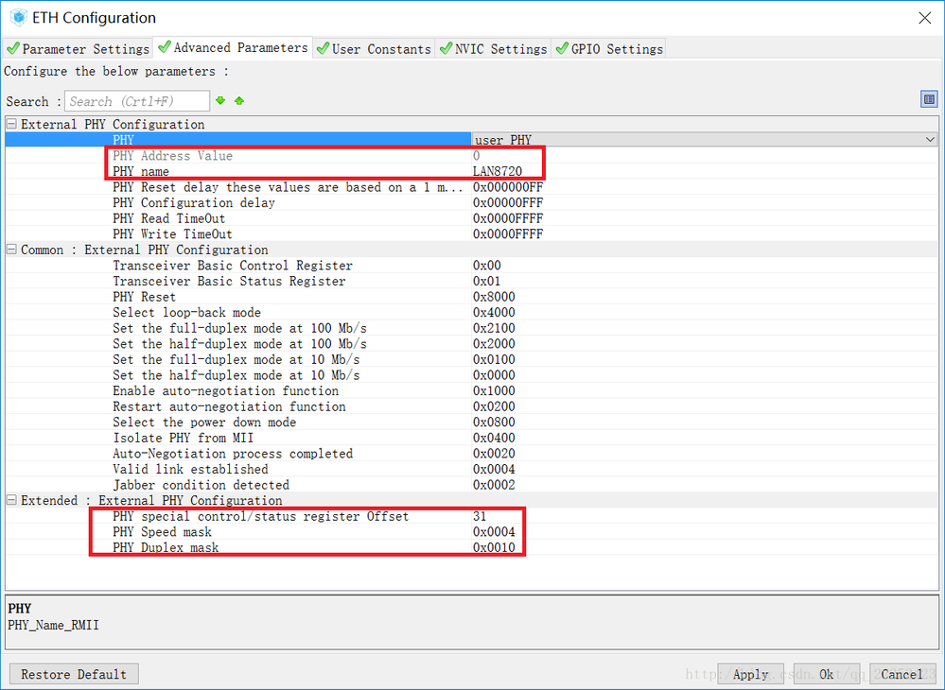Screen dimensions: 945x690
Task: Confirm with the Ok button
Action: [x=826, y=674]
